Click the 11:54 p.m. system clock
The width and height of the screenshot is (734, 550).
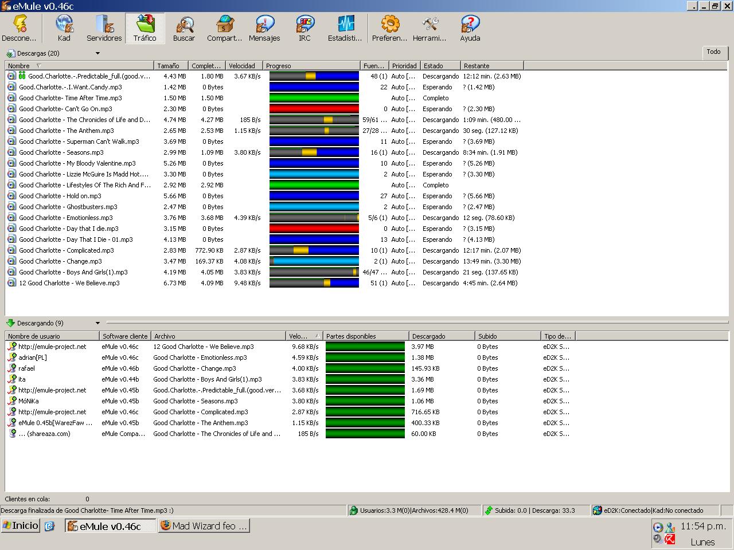[x=703, y=526]
